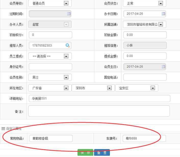Click the 车牌号 label

(112, 138)
